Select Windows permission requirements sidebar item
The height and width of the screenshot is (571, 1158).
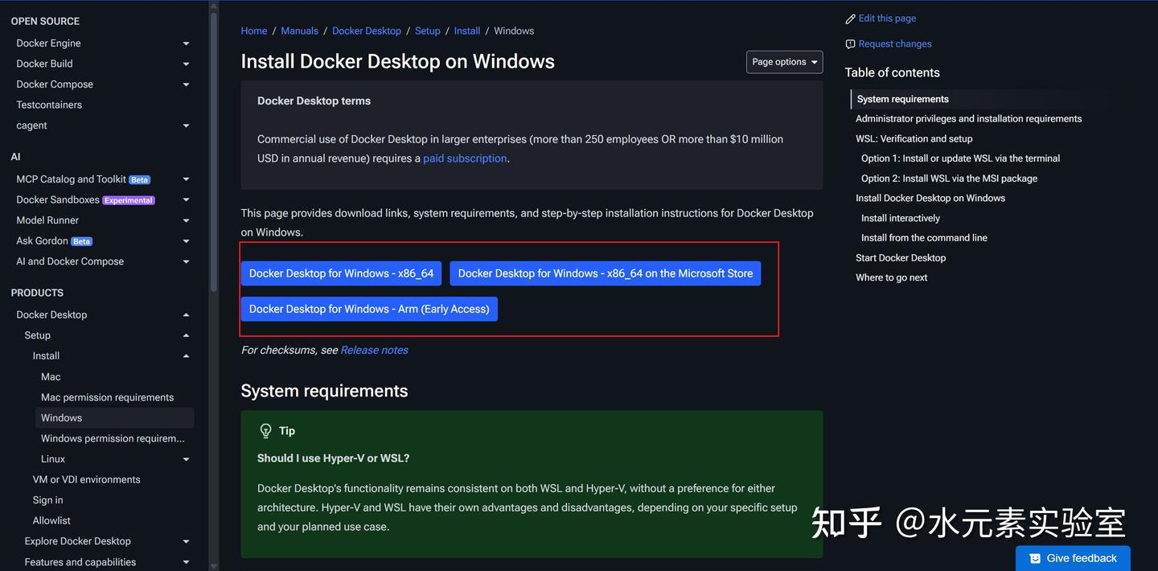pos(113,438)
